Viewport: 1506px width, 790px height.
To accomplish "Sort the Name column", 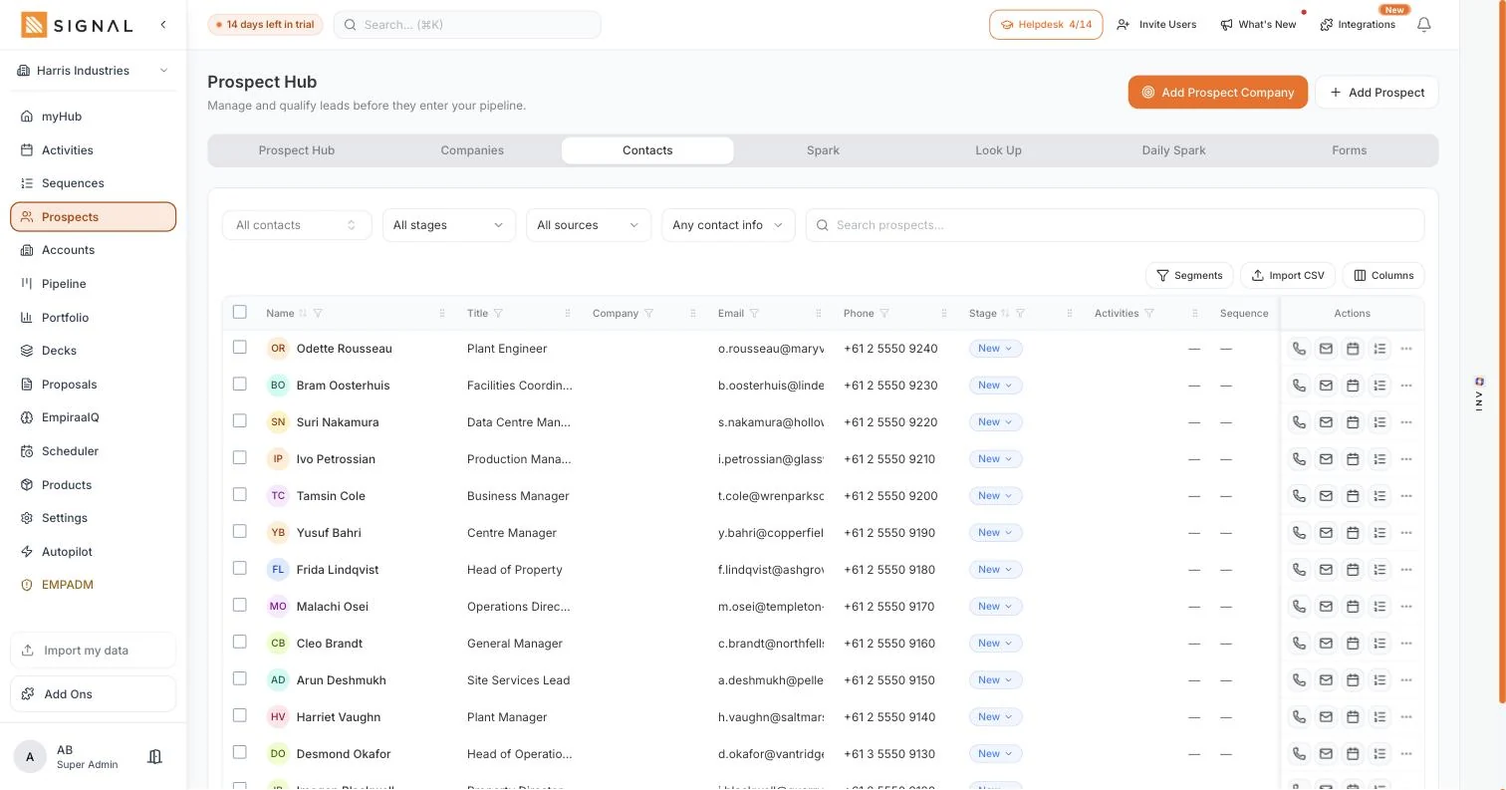I will pyautogui.click(x=303, y=314).
